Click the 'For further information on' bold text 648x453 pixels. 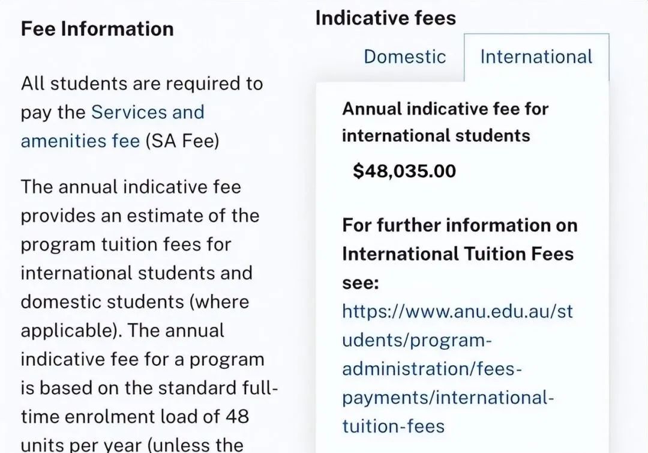pyautogui.click(x=460, y=225)
